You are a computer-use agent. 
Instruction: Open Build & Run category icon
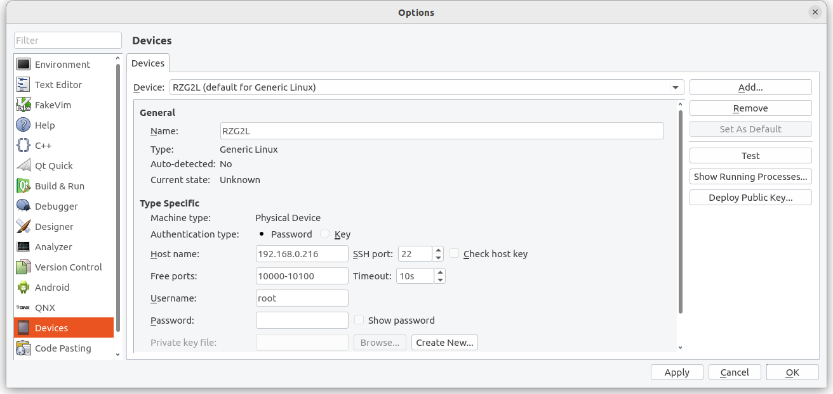23,186
